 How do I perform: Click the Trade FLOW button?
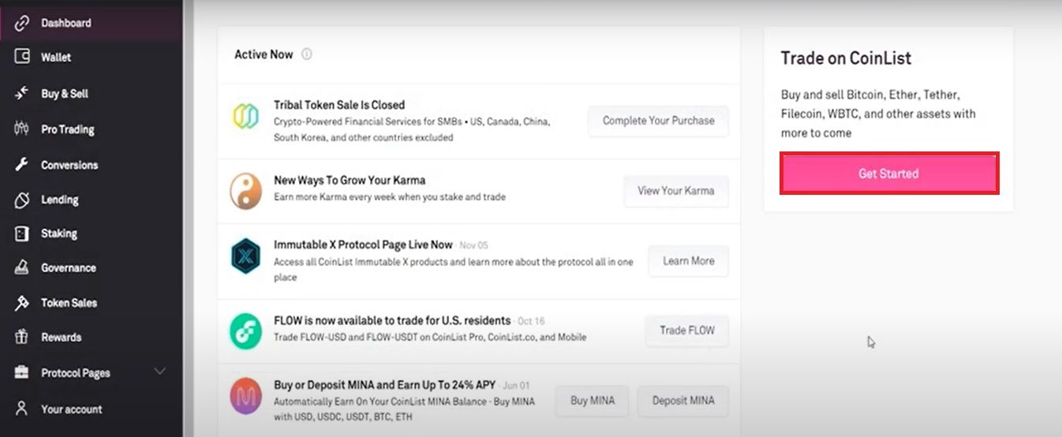point(686,331)
